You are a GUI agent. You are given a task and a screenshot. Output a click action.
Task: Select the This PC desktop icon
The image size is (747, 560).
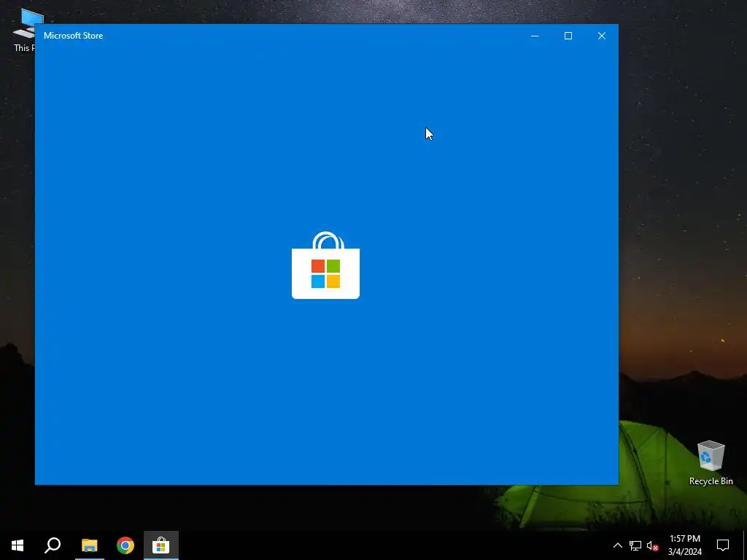click(24, 29)
